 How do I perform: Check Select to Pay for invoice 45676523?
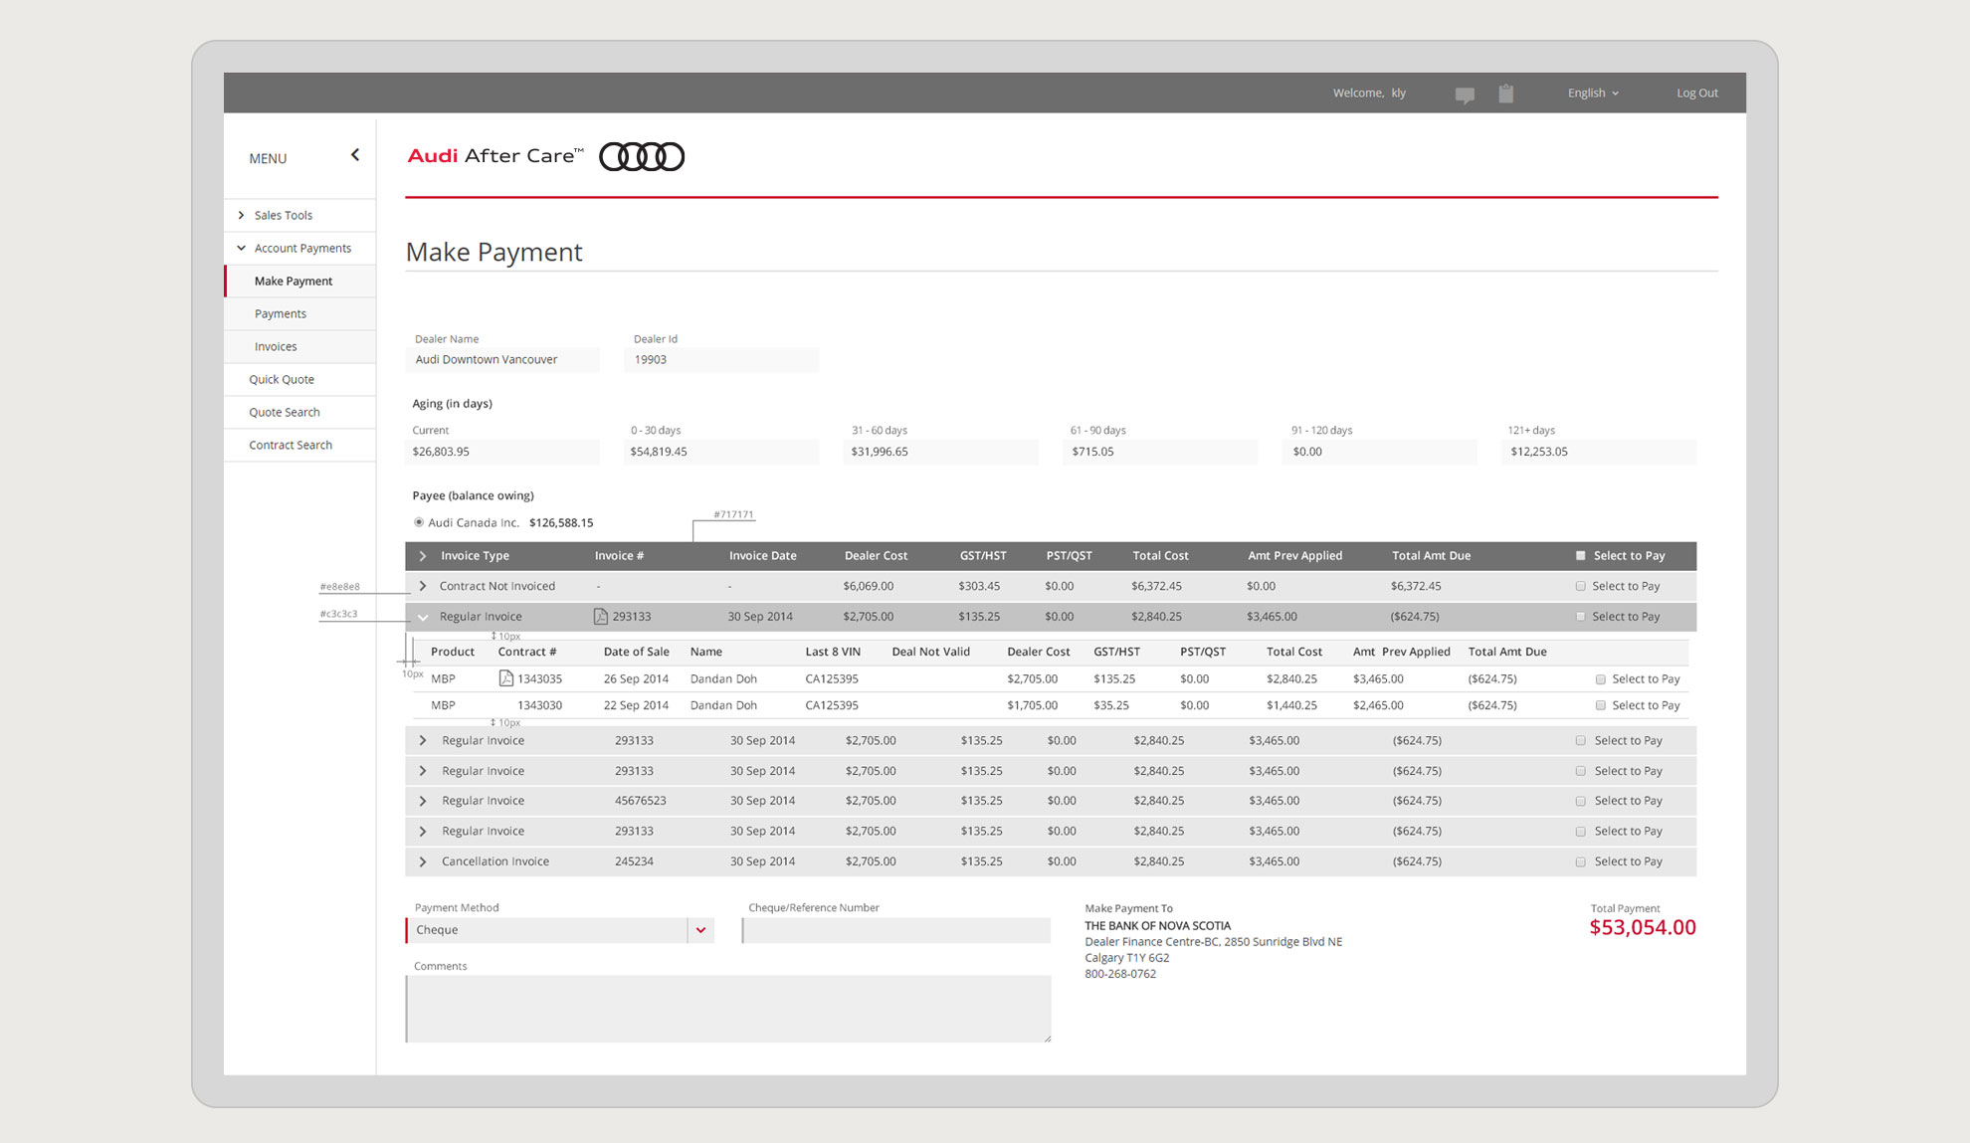coord(1580,801)
